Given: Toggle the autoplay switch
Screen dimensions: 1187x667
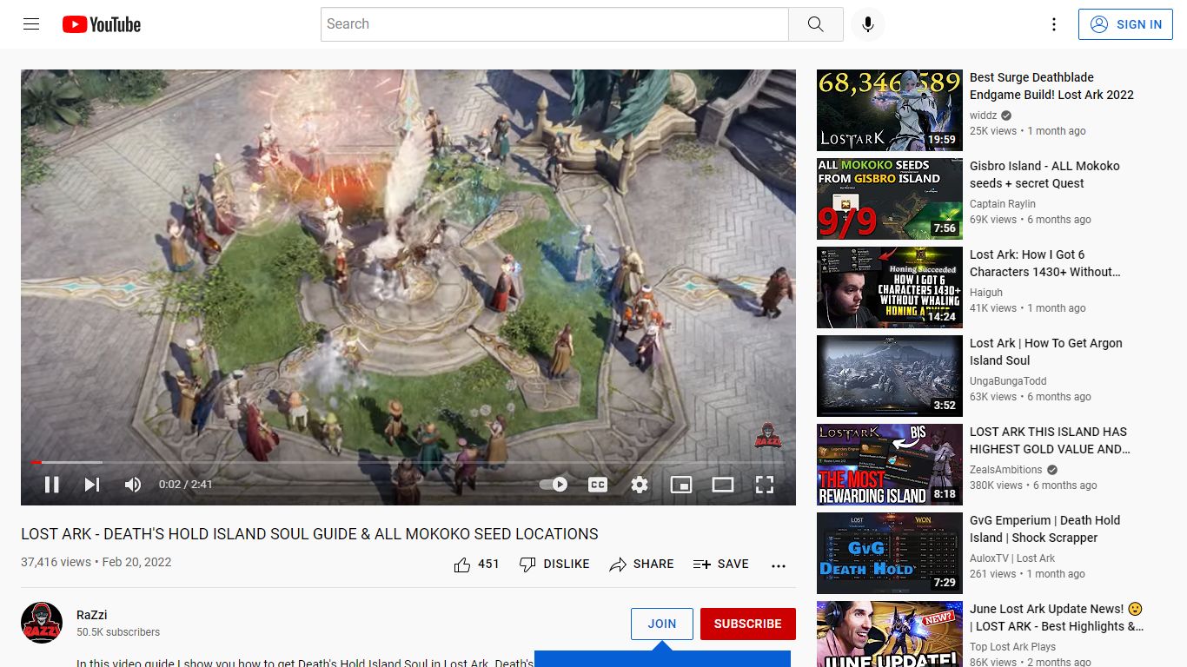Looking at the screenshot, I should coord(554,485).
